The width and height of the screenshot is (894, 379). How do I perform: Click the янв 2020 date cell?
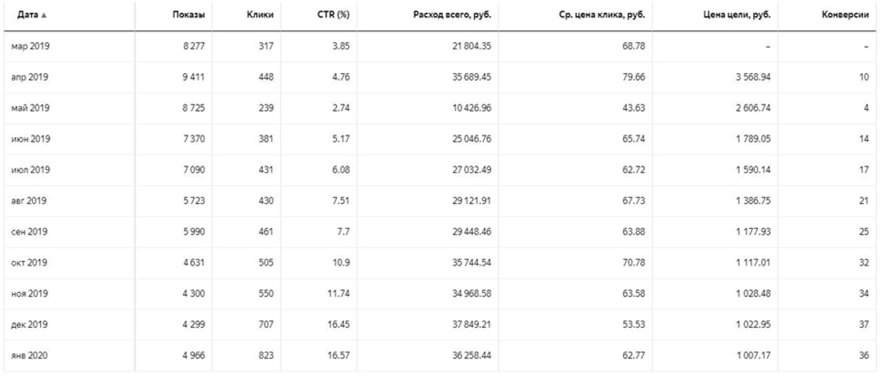tap(29, 356)
